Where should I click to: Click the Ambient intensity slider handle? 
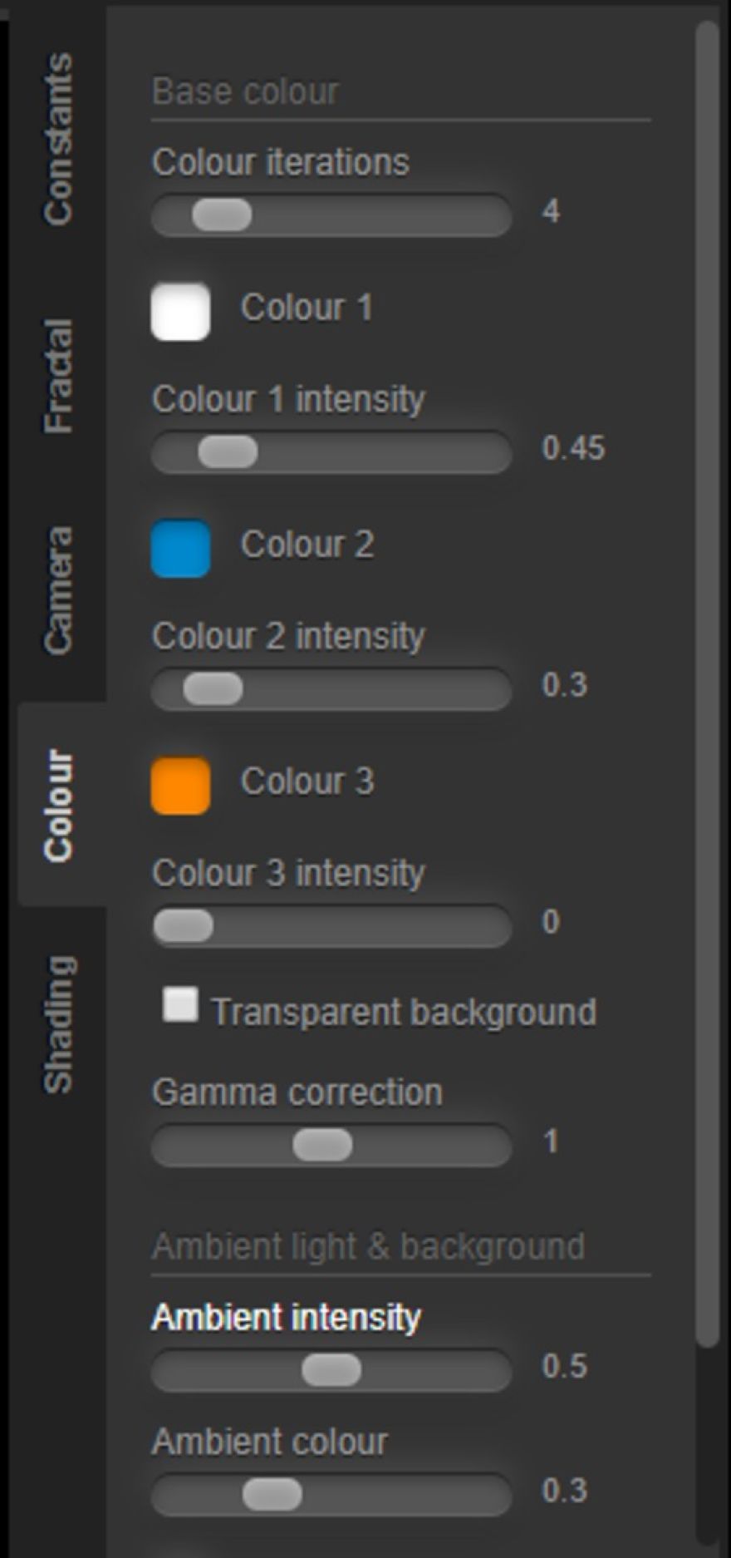point(331,1370)
